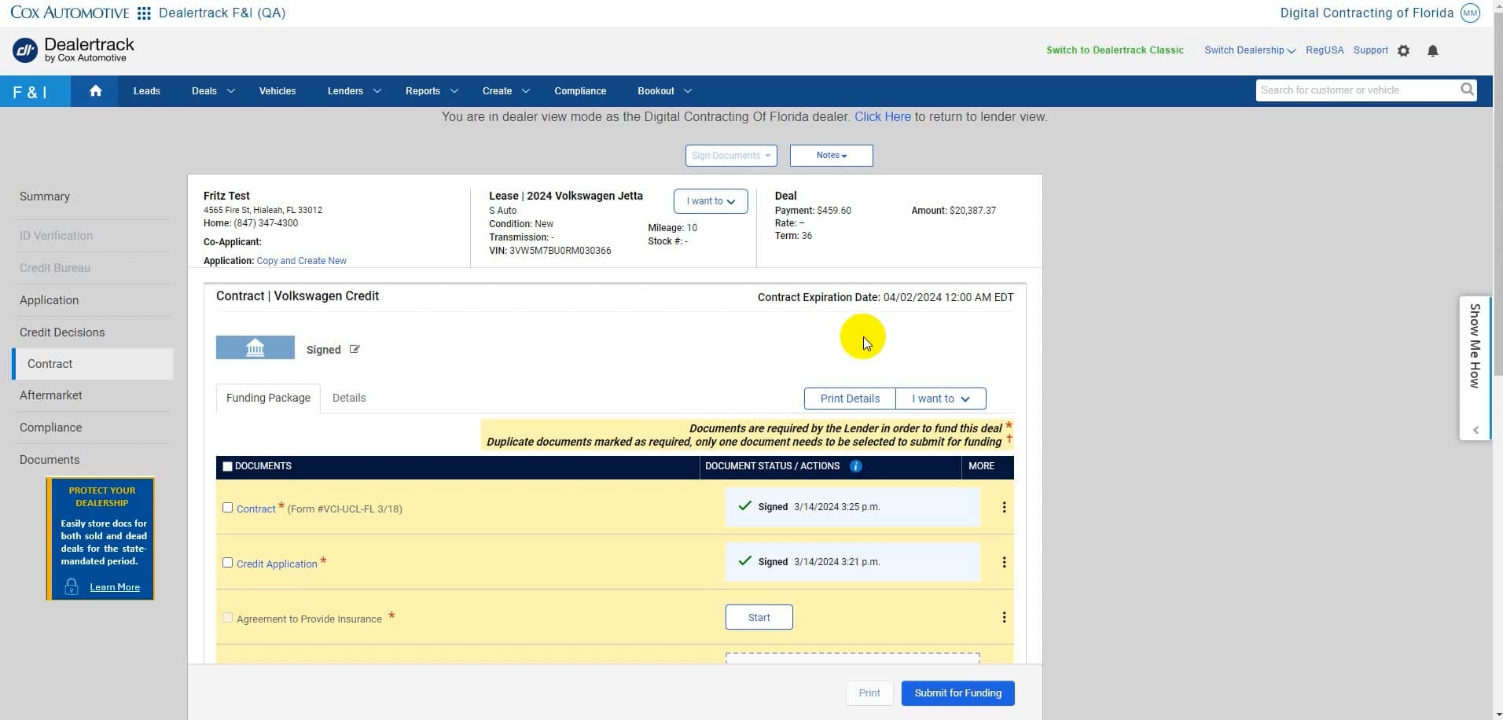Open the I want to dropdown near Print Details
The width and height of the screenshot is (1503, 720).
940,399
